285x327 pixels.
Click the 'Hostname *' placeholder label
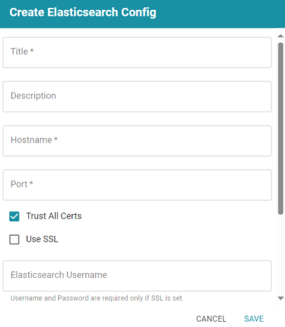pos(34,140)
